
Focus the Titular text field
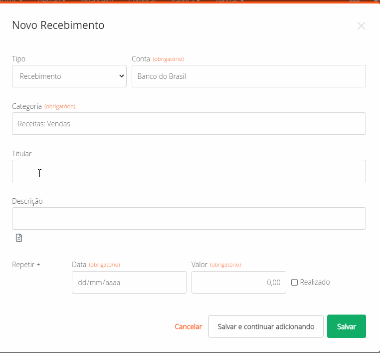pos(189,171)
